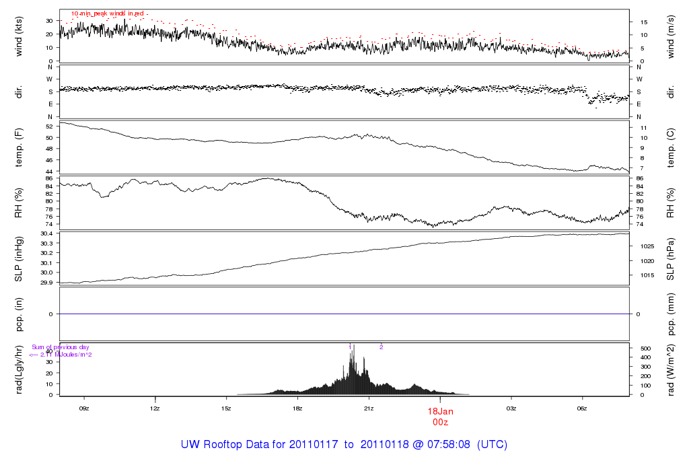Image resolution: width=689 pixels, height=471 pixels.
Task: Click the 'temp. (F)' axis label
Action: (18, 147)
